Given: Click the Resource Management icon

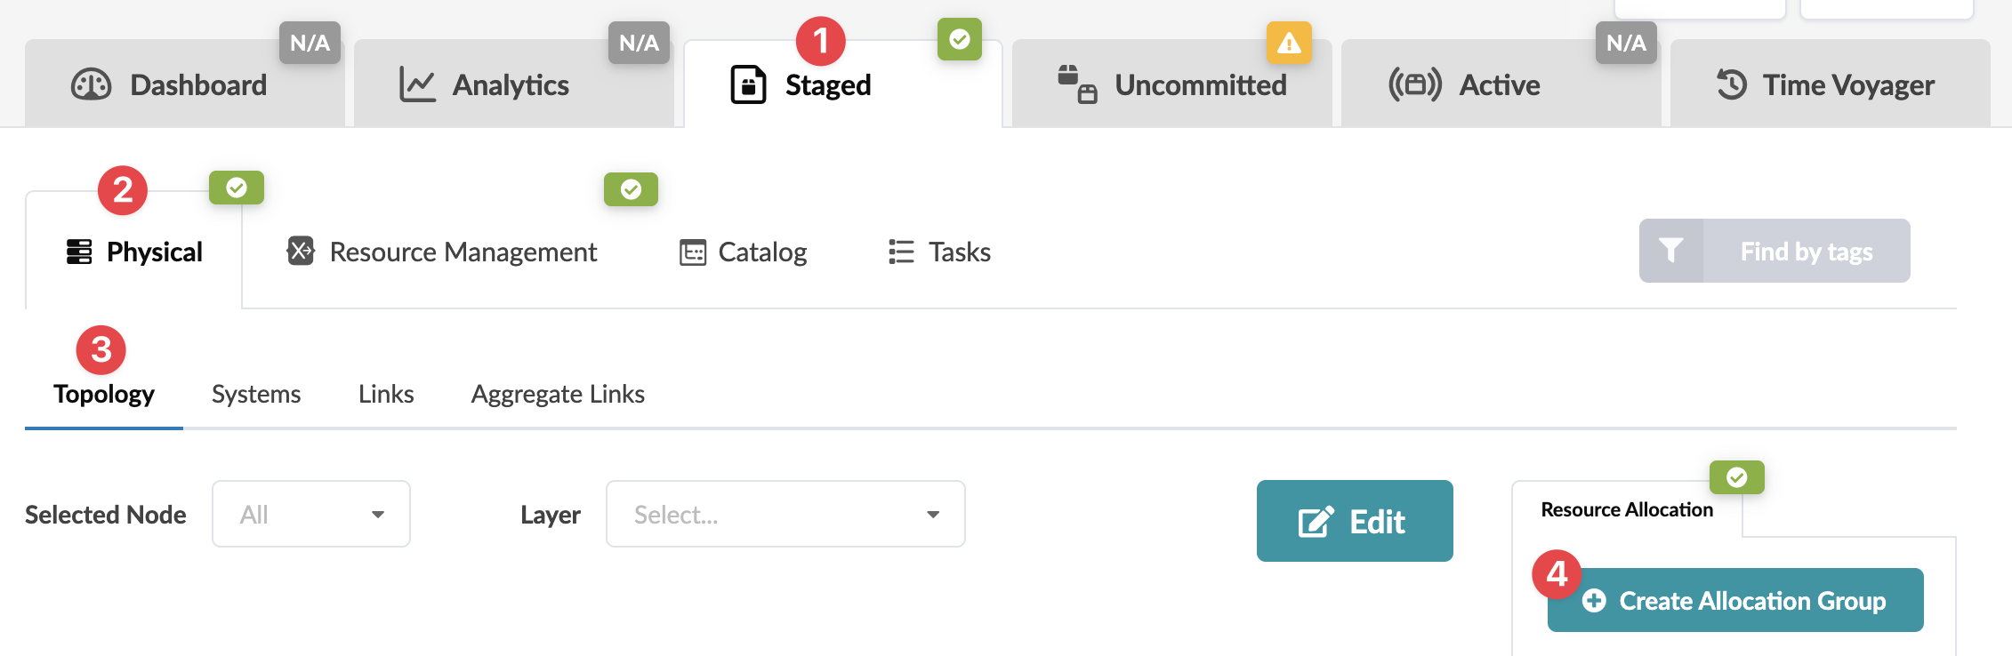Looking at the screenshot, I should [301, 252].
